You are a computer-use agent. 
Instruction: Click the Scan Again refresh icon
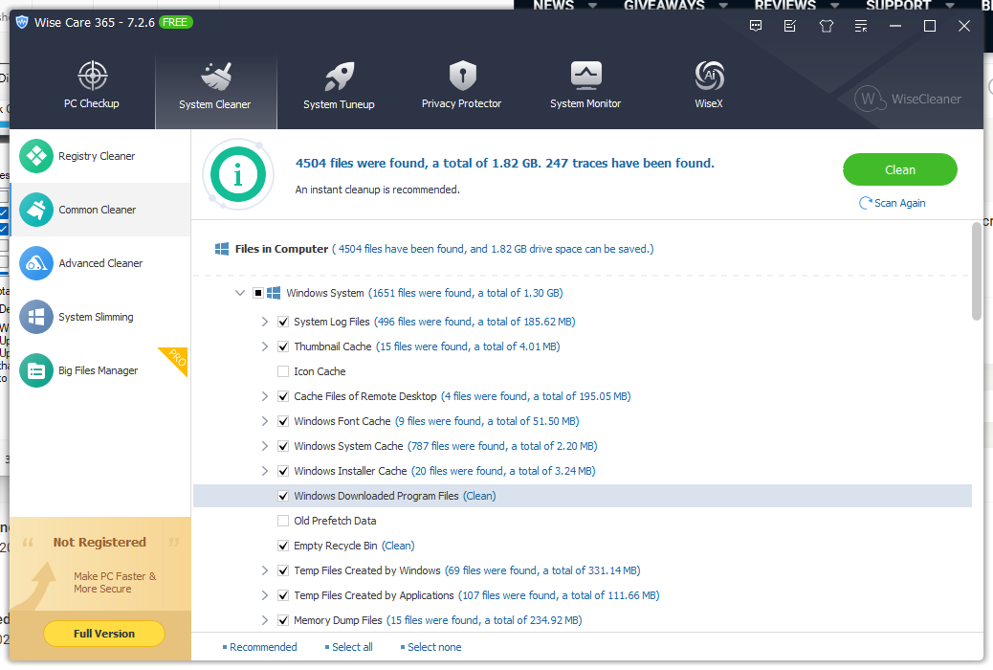865,203
